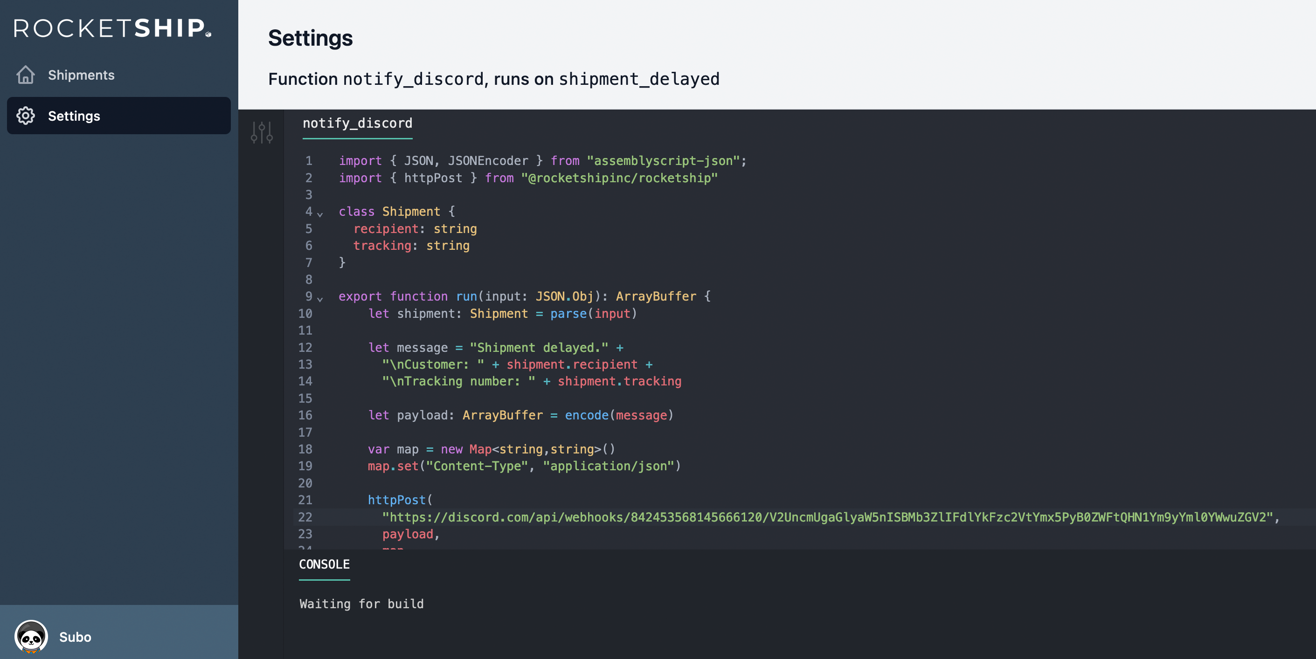Click line number 4 in gutter
1316x659 pixels.
308,211
